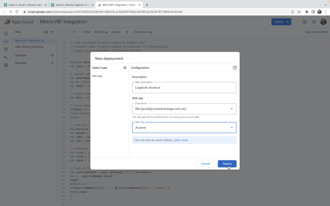
Task: Add a new file with plus icon
Action: (52, 32)
